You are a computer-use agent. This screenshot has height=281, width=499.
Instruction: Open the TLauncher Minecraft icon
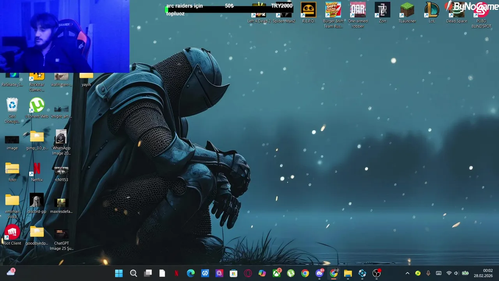pos(407,13)
